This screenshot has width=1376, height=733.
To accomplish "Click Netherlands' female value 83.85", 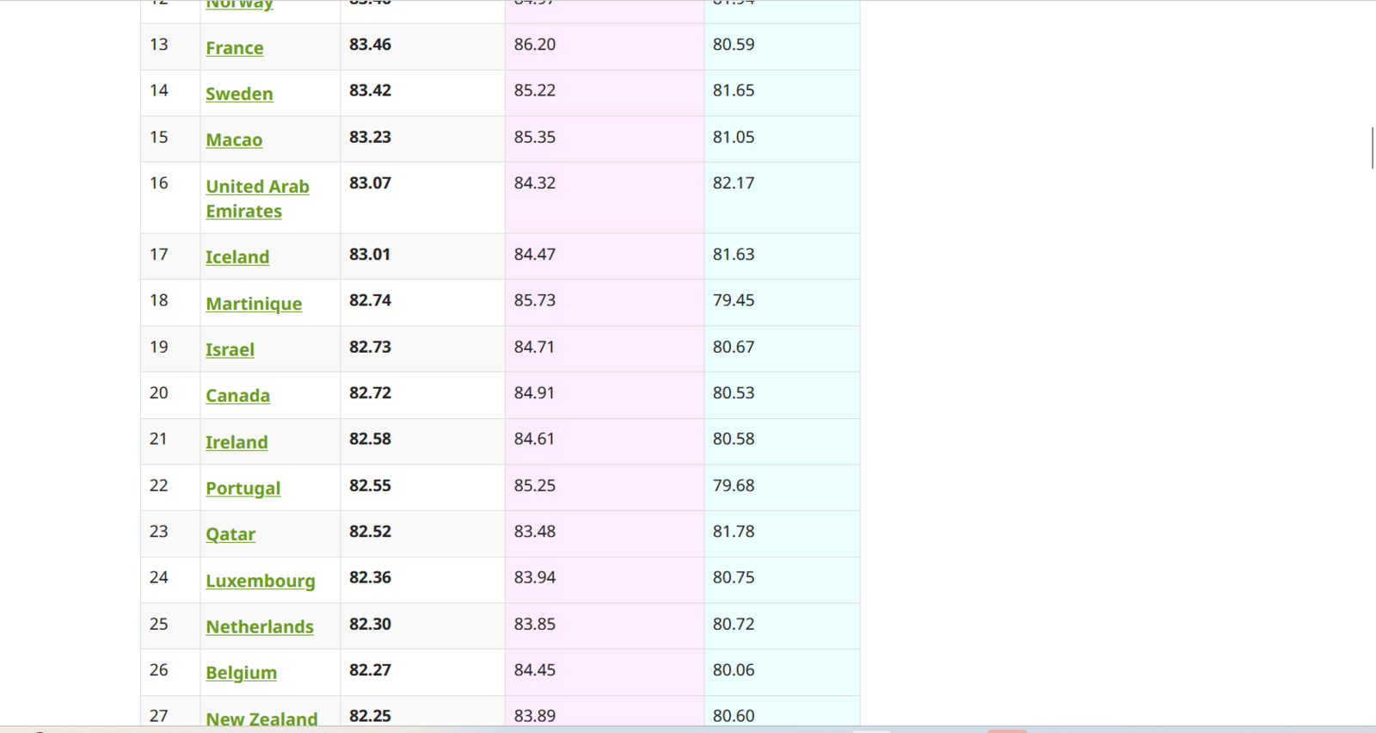I will pyautogui.click(x=535, y=624).
